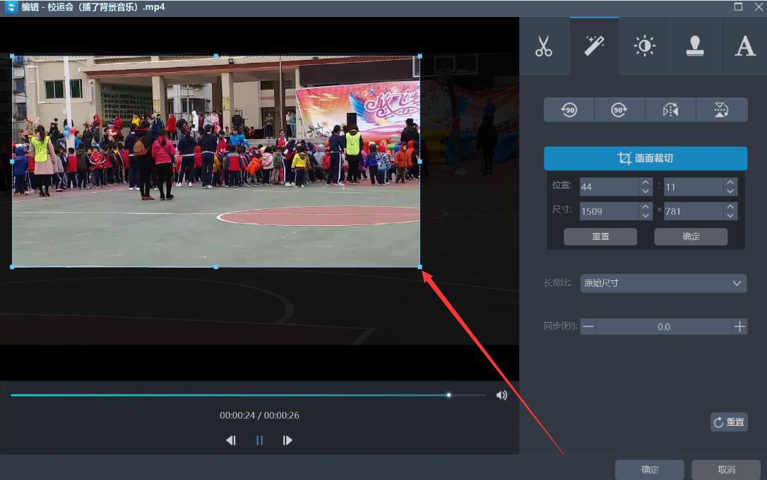The image size is (767, 480).
Task: Flip the video vertically
Action: [x=721, y=110]
